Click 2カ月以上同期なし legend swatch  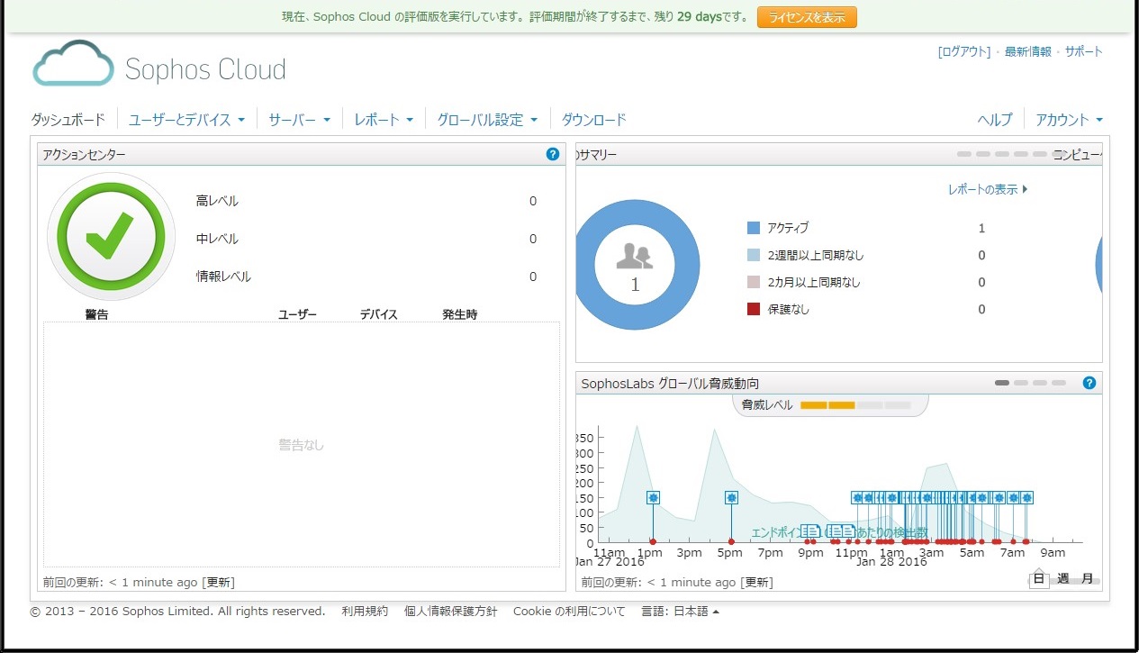[x=754, y=282]
